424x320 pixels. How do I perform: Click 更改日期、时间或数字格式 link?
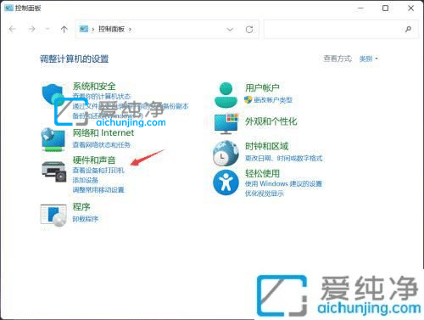coord(284,158)
